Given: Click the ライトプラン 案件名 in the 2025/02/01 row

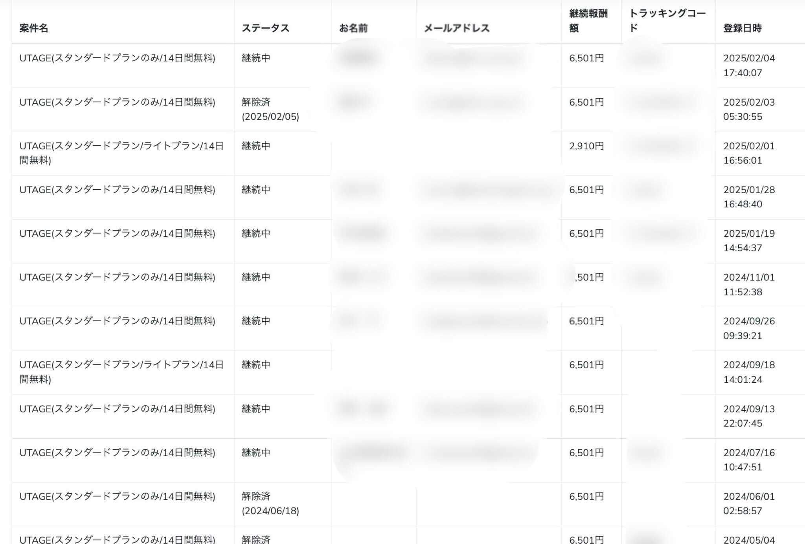Looking at the screenshot, I should tap(121, 153).
